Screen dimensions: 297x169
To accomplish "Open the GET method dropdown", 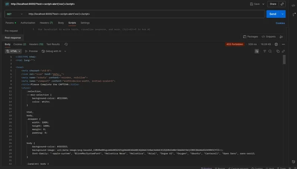I will click(14, 14).
